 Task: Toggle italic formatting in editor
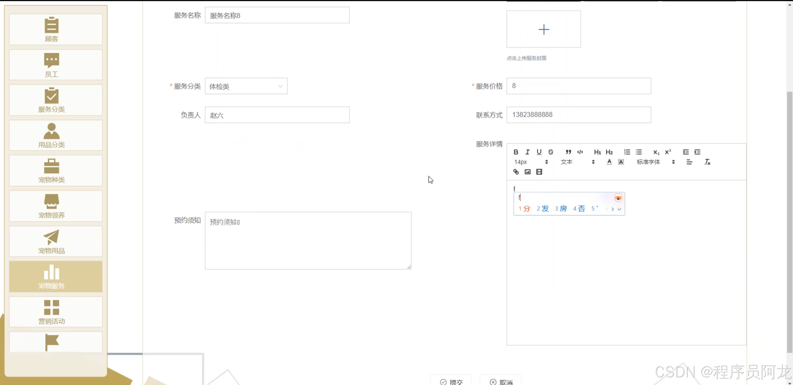(x=527, y=152)
